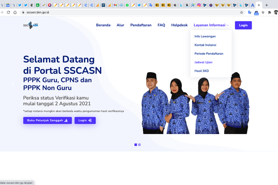
Task: Download Buku Petunjuk Sanggah
Action: 47,120
